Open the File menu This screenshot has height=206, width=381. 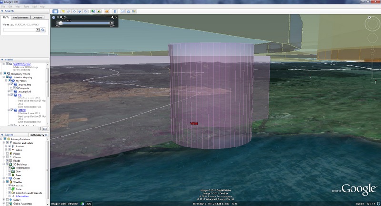coord(3,7)
